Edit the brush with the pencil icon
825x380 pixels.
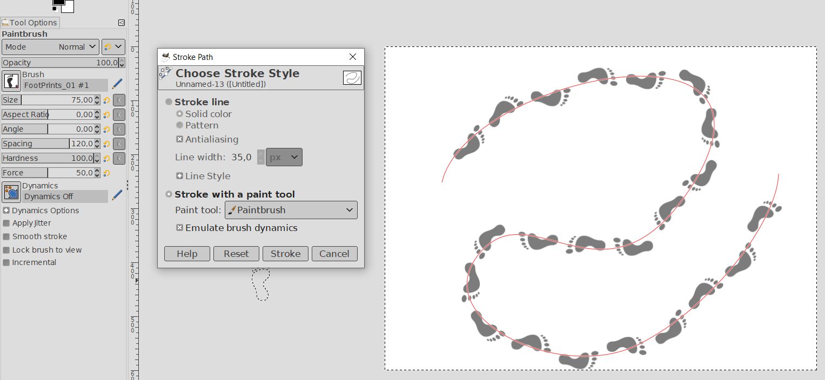point(117,85)
